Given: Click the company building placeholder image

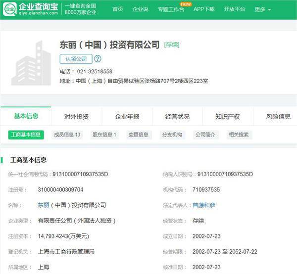Looking at the screenshot, I should click(x=31, y=63).
